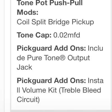Click the Pure Tone® Output text line

click(53, 58)
